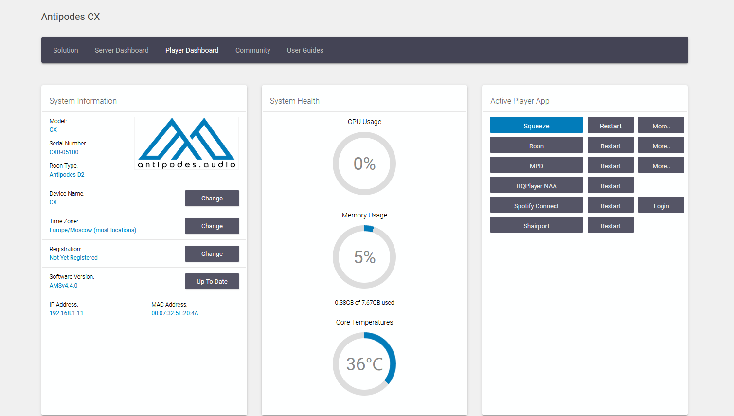Screen dimensions: 734x416
Task: Open More options for Squeeze
Action: [661, 125]
